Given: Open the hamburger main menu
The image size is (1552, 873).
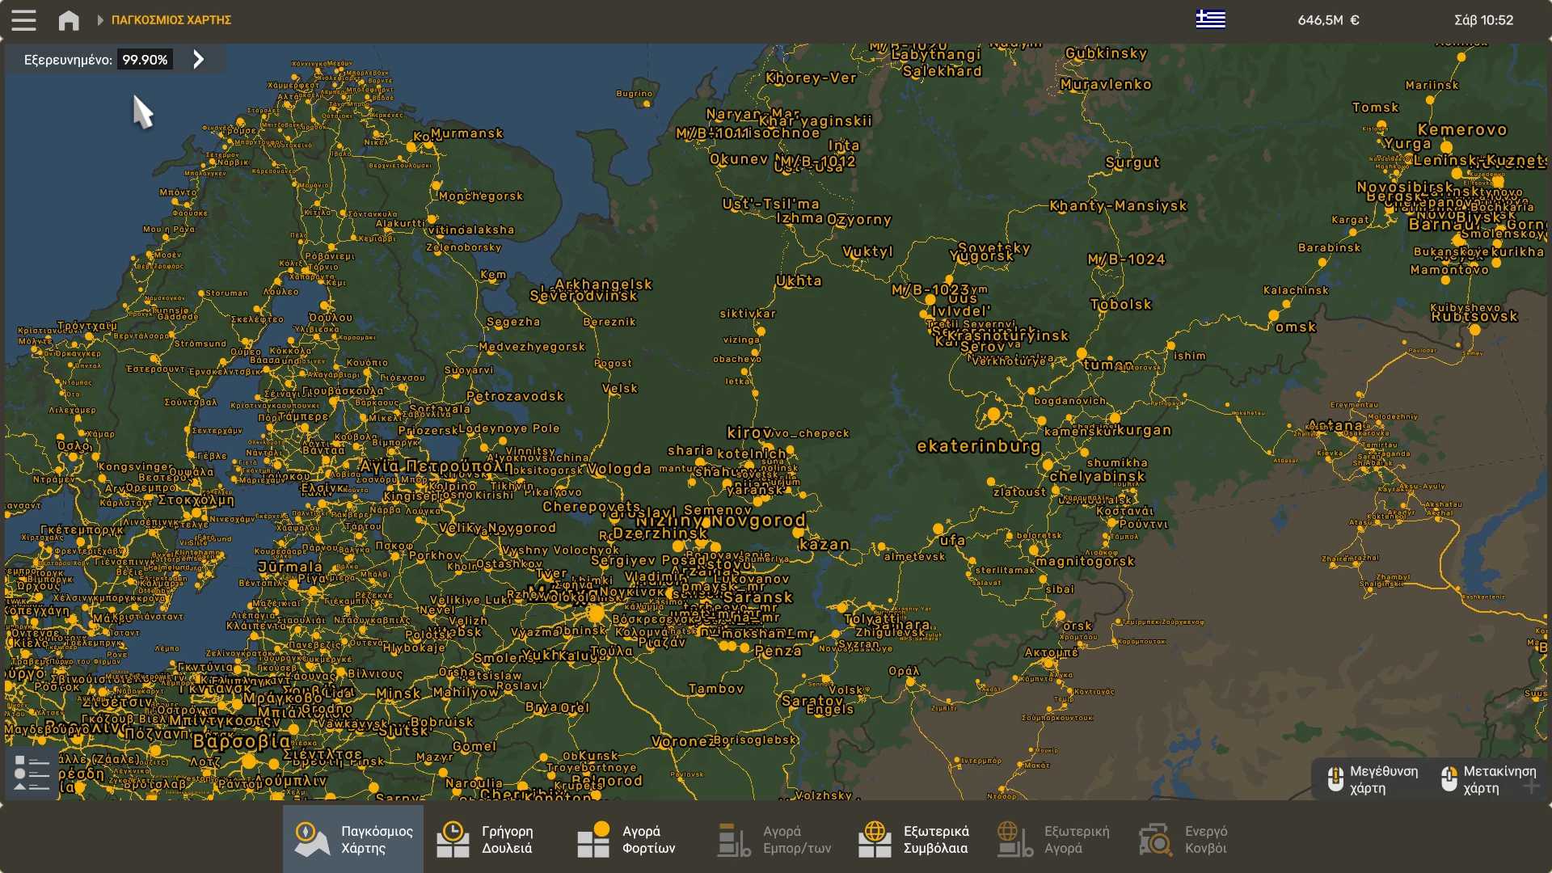Looking at the screenshot, I should [x=23, y=20].
